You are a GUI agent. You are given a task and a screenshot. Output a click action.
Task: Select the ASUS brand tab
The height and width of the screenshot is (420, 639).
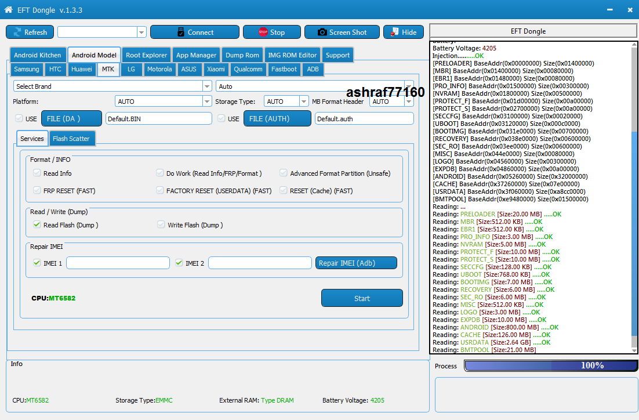pyautogui.click(x=188, y=69)
